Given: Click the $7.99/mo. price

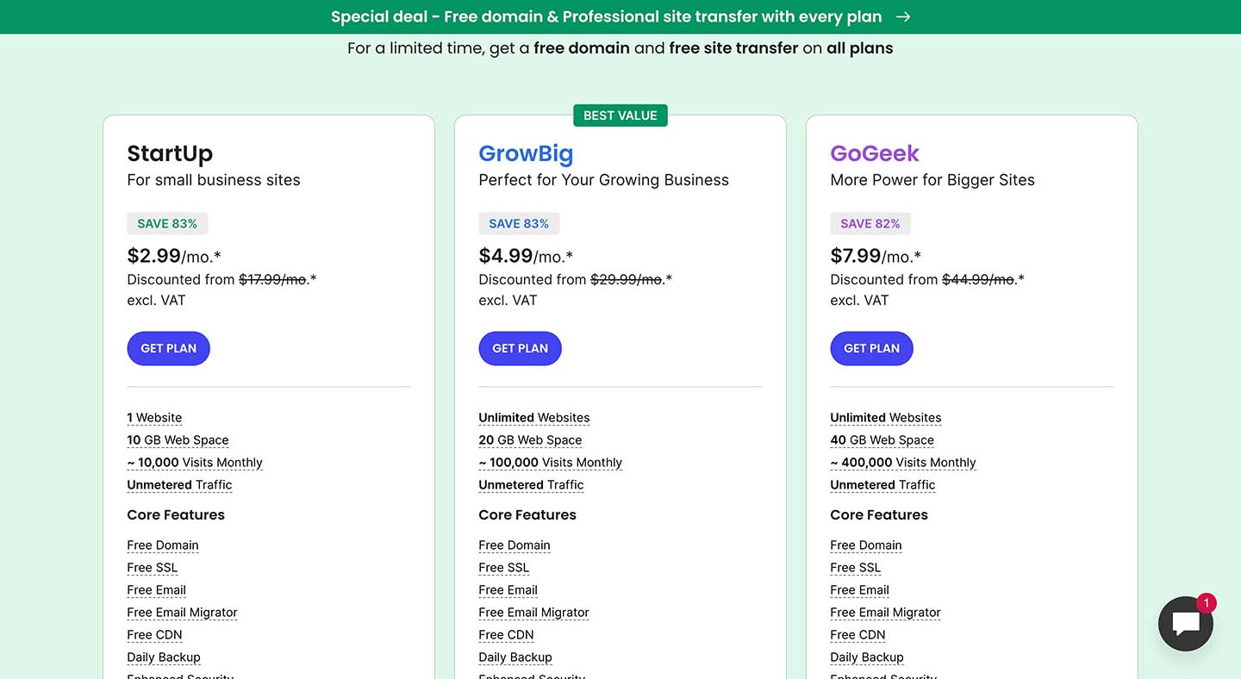Looking at the screenshot, I should 877,256.
